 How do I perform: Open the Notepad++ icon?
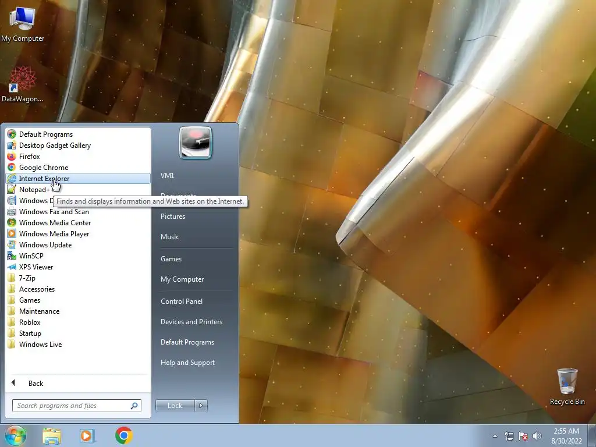pyautogui.click(x=12, y=189)
